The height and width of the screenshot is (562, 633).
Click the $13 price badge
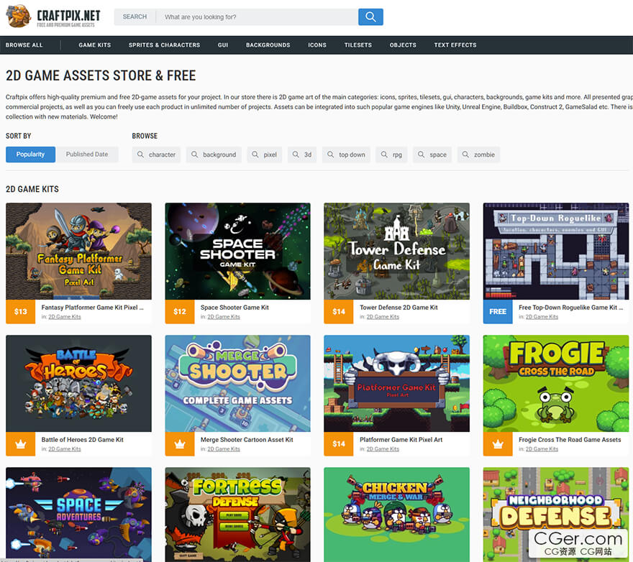click(x=20, y=311)
